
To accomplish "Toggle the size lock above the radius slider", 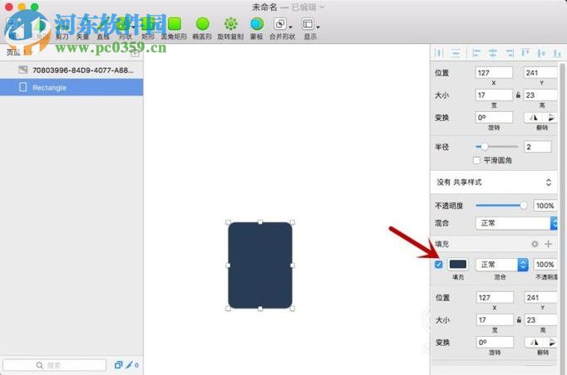I will point(518,95).
